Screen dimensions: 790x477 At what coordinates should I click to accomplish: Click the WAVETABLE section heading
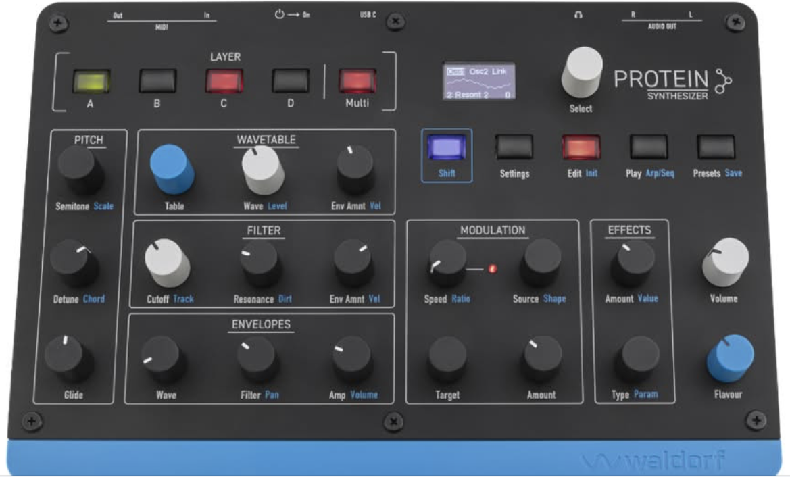(x=266, y=140)
